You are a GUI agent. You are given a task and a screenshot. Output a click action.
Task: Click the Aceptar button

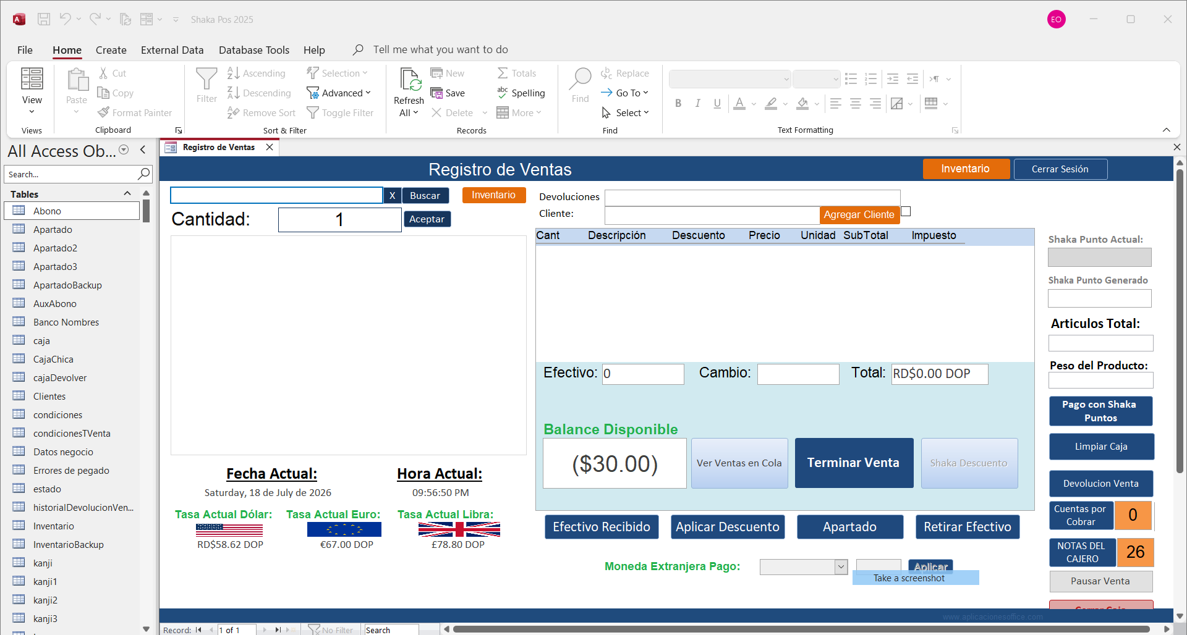point(427,219)
